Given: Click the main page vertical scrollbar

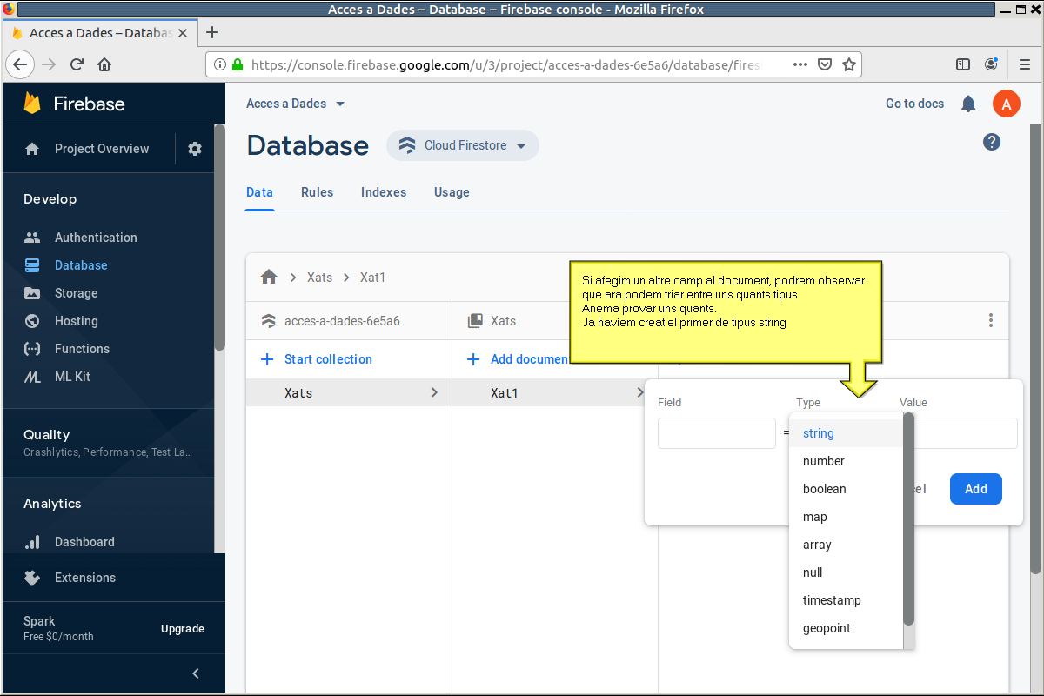Looking at the screenshot, I should point(1035,348).
